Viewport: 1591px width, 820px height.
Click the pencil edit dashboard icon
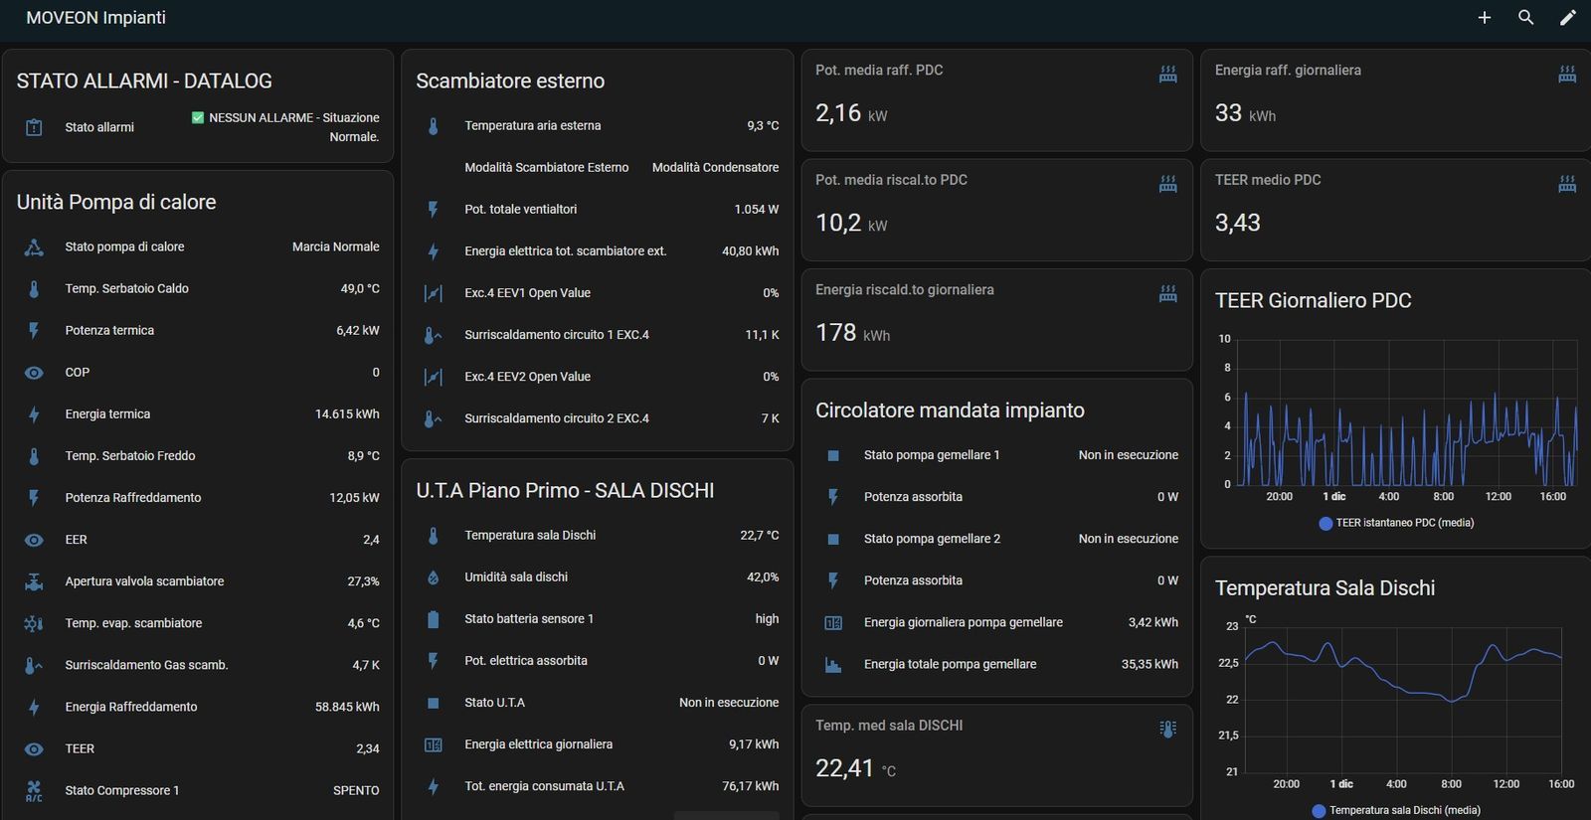(x=1567, y=18)
